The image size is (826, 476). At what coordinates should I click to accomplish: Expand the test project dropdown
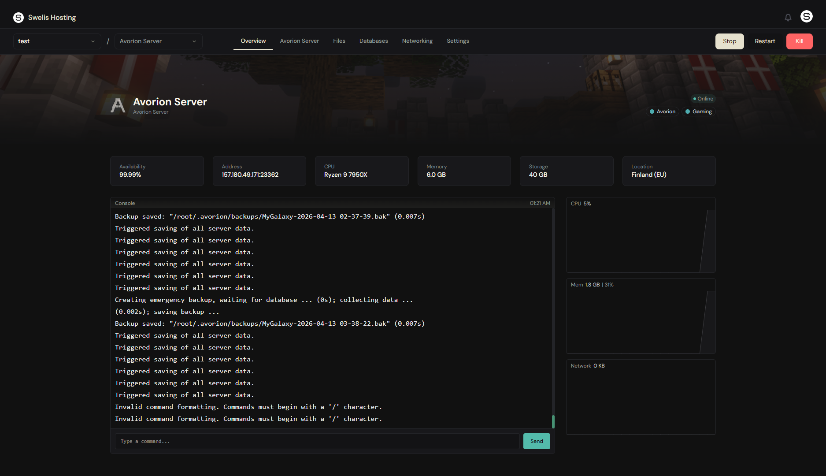click(57, 41)
